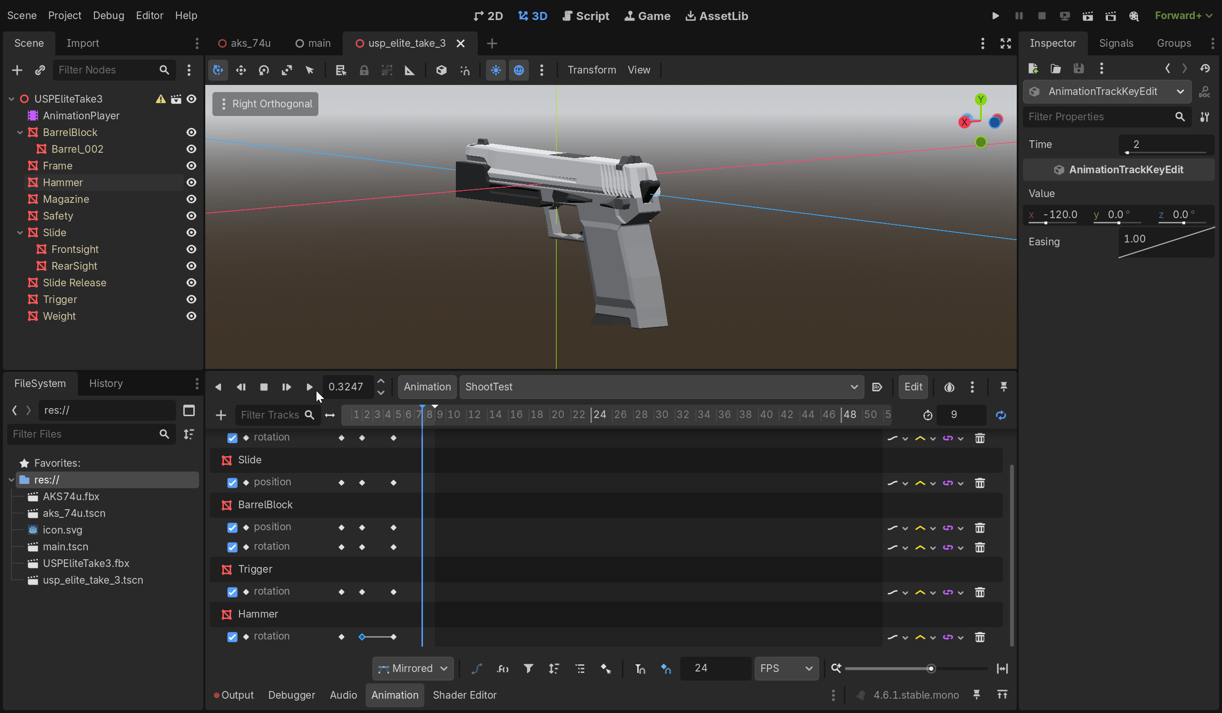Collapse the BarrelBlock tree node
1222x713 pixels.
(x=20, y=132)
